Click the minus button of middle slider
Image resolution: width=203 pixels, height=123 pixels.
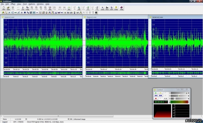170,96
